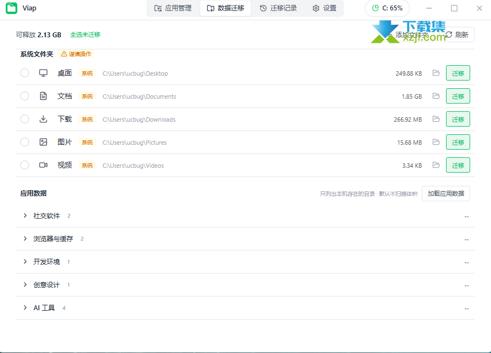
Task: Click the 图片 picture icon
Action: (43, 142)
